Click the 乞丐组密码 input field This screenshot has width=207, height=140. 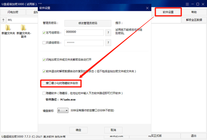tap(84, 32)
